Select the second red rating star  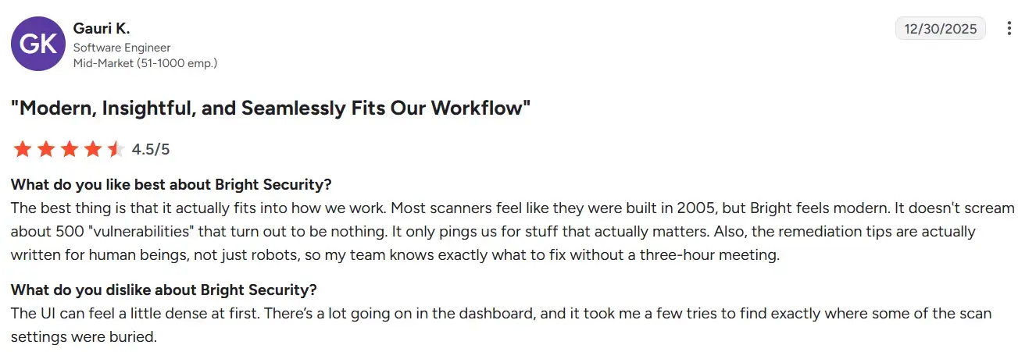click(46, 149)
